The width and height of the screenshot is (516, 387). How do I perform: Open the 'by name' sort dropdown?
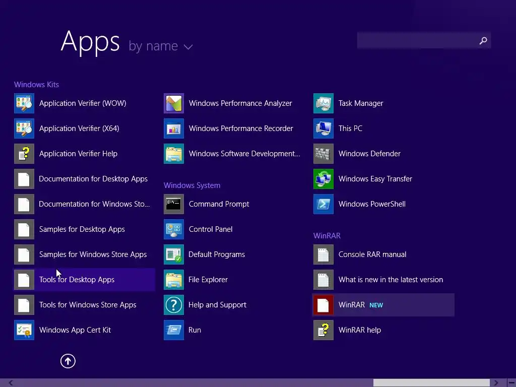(x=161, y=46)
